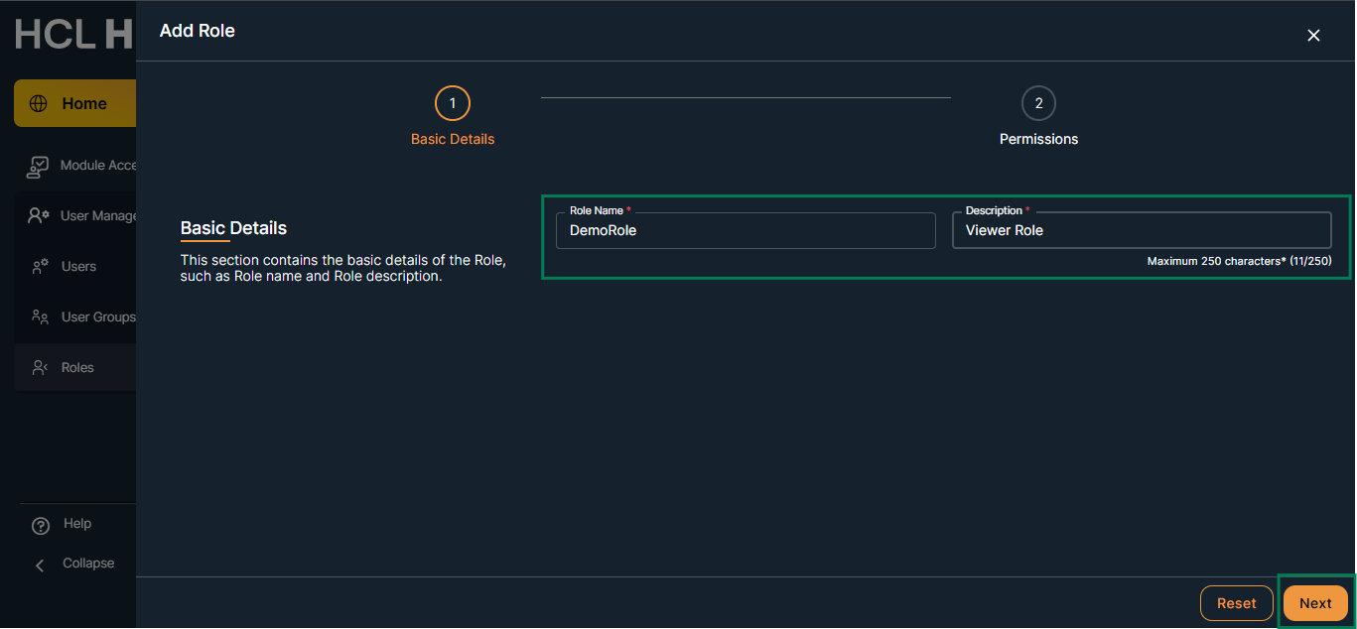1357x629 pixels.
Task: Switch to the Permissions step label
Action: (x=1038, y=139)
